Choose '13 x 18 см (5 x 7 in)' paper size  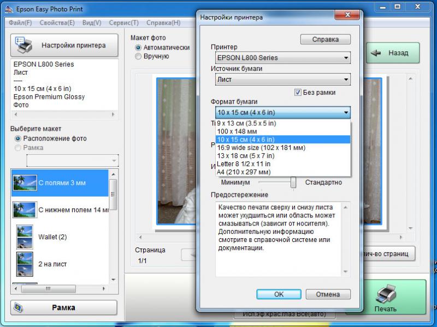[x=283, y=156]
